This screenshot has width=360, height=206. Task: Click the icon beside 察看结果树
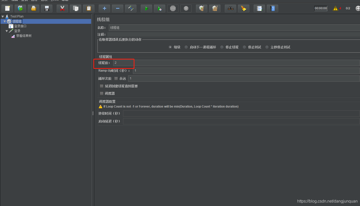click(13, 36)
